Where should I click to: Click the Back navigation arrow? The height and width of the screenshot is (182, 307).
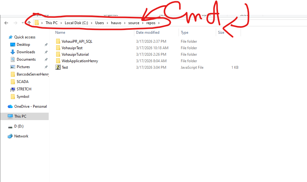(6, 23)
